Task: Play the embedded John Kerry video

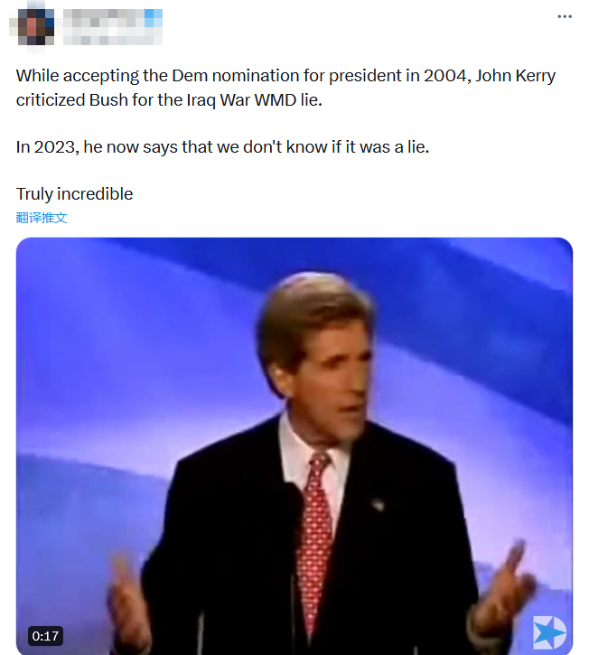Action: click(294, 445)
